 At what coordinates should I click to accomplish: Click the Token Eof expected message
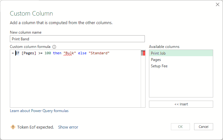coord(36,127)
